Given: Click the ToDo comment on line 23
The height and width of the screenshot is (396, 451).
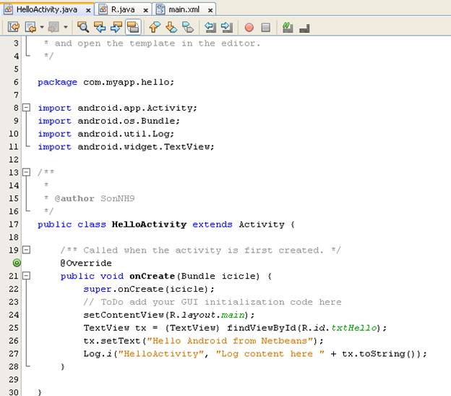Looking at the screenshot, I should coord(212,302).
